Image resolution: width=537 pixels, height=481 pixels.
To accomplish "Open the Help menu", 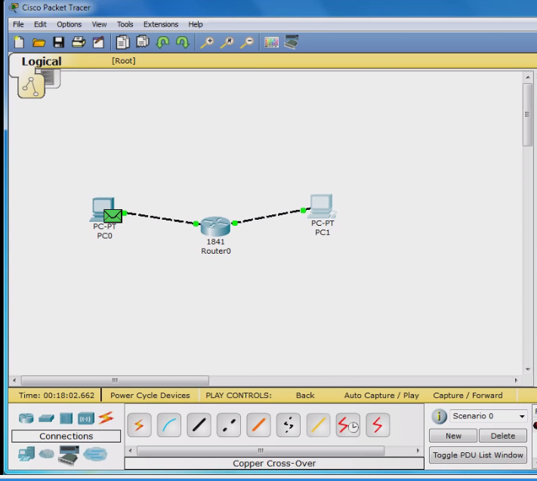I will click(x=195, y=24).
